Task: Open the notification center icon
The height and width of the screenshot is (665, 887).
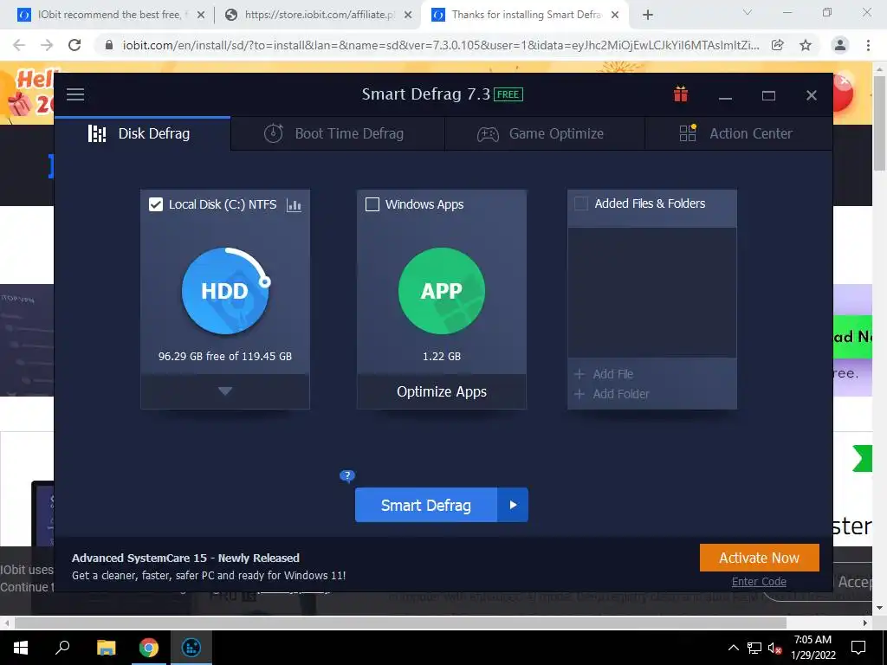Action: point(858,648)
